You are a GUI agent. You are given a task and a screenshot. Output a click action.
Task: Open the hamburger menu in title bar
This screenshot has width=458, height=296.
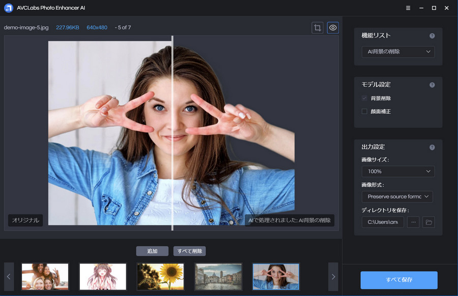point(408,8)
